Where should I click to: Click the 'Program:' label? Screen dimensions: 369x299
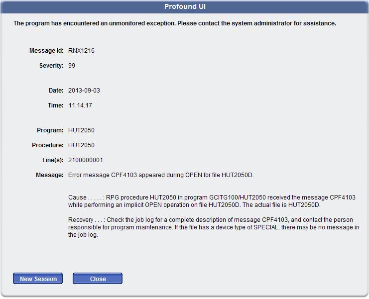coord(50,130)
